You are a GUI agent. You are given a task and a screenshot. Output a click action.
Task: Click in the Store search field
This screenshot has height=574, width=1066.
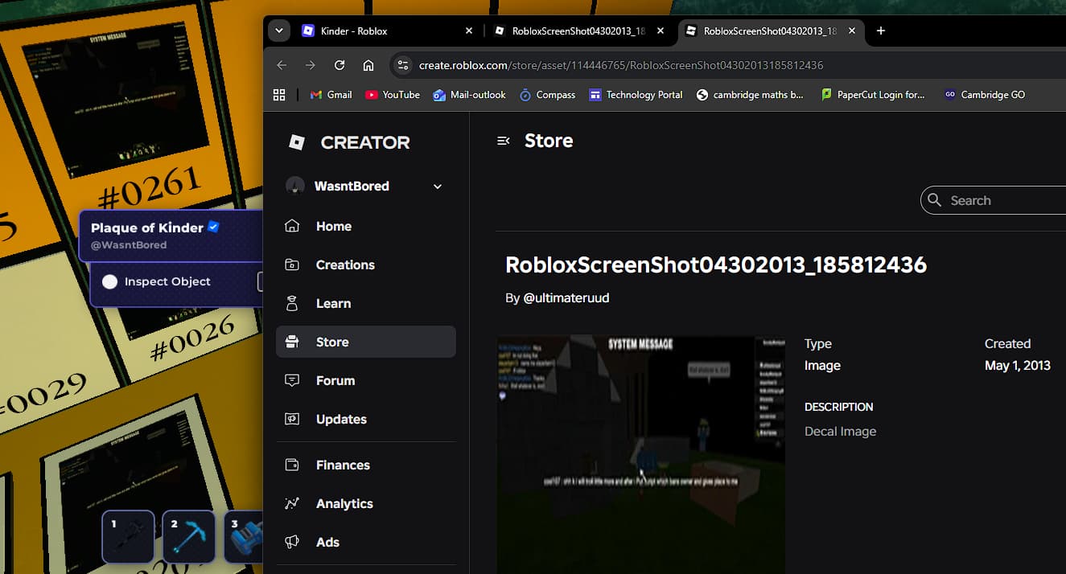994,200
